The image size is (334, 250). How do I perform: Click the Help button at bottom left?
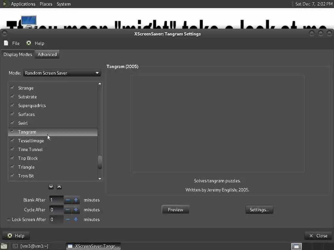[16, 236]
